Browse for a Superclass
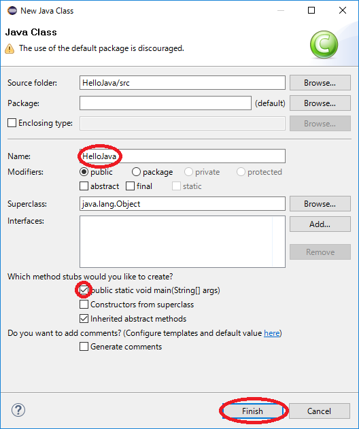 pyautogui.click(x=320, y=203)
